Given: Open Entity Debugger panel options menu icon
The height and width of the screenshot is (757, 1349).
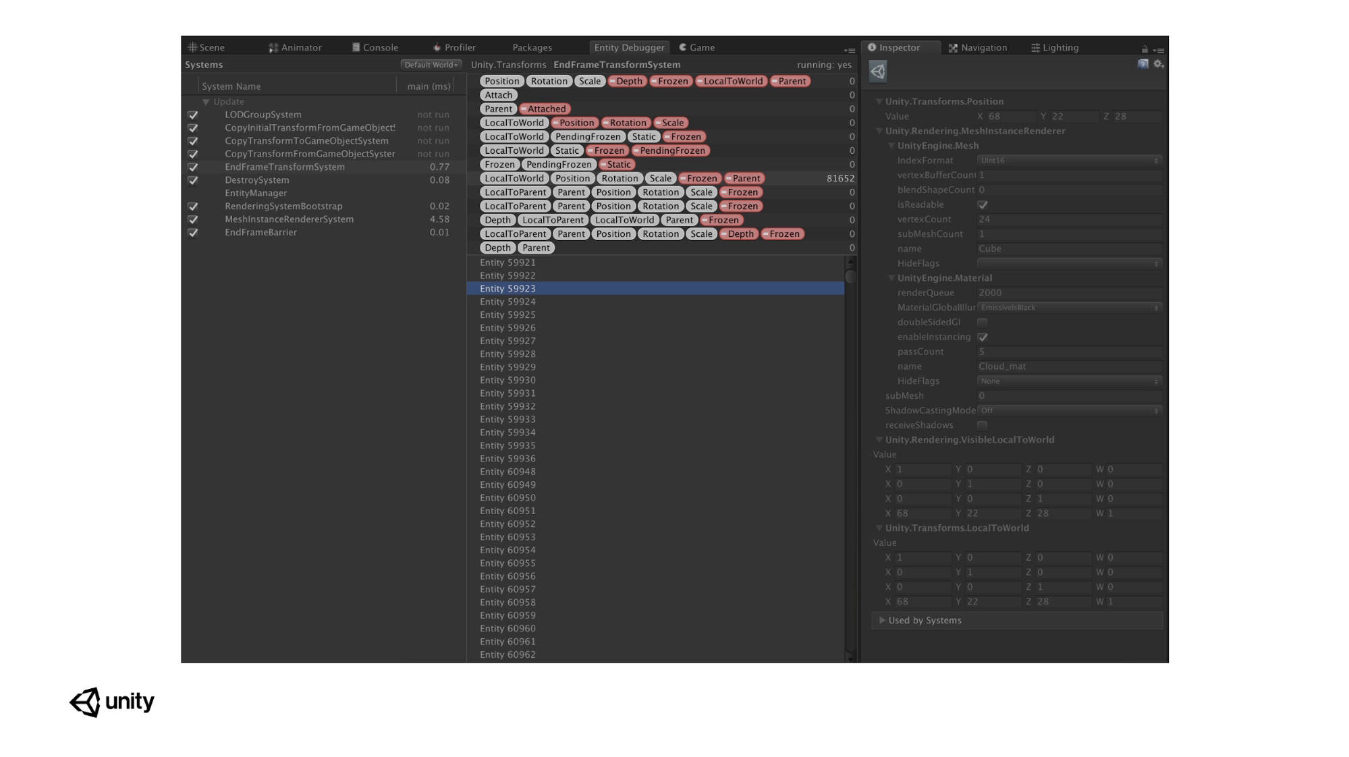Looking at the screenshot, I should coord(850,50).
